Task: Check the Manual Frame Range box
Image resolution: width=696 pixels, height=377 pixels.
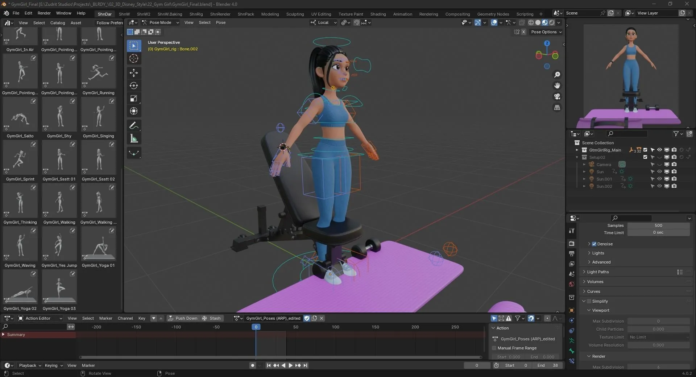Action: (x=494, y=348)
